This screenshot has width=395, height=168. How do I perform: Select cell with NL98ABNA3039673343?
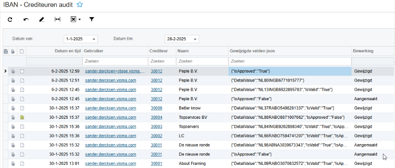point(290,145)
